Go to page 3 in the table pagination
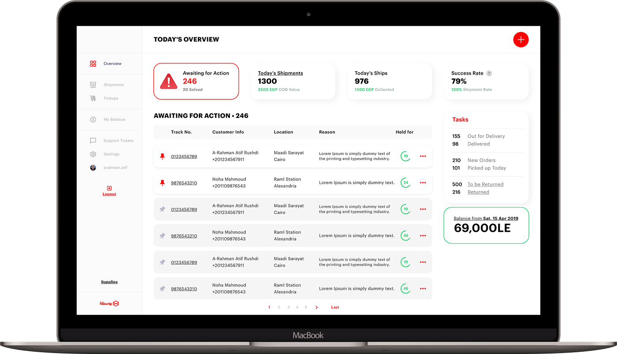 pos(288,307)
